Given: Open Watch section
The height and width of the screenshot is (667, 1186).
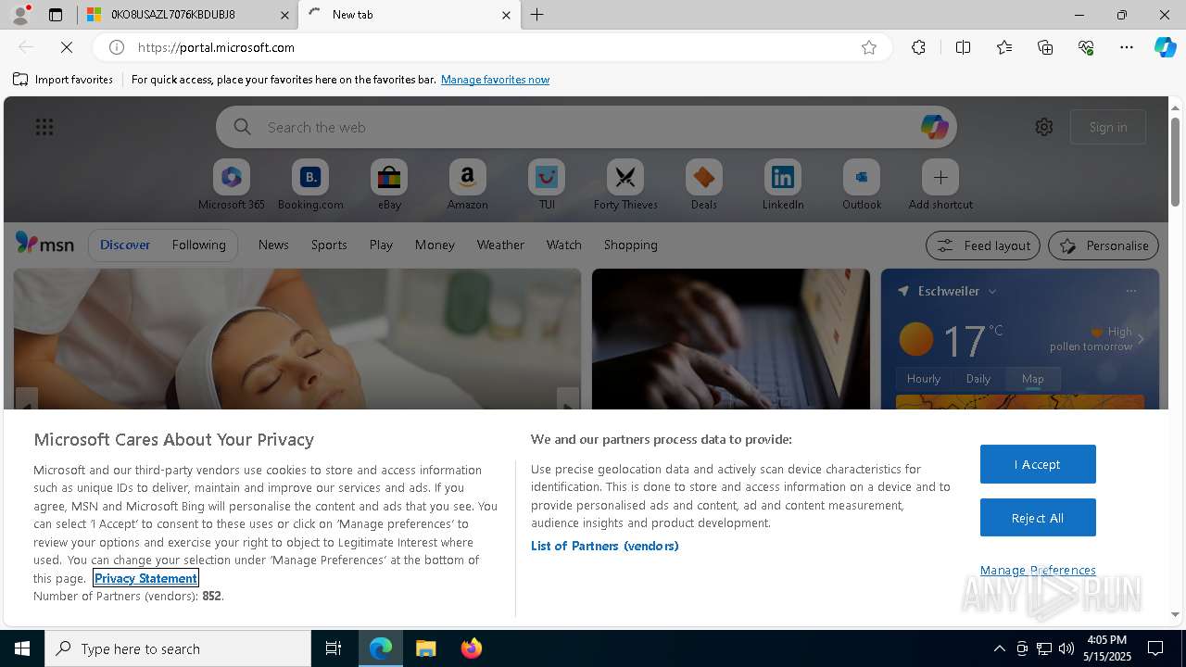Looking at the screenshot, I should click(x=564, y=245).
